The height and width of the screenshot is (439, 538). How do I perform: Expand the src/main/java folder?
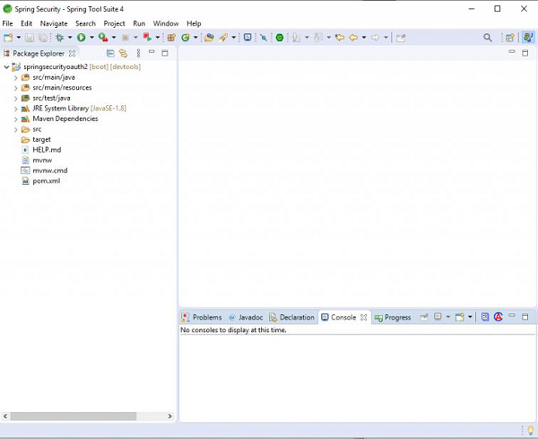coord(16,77)
